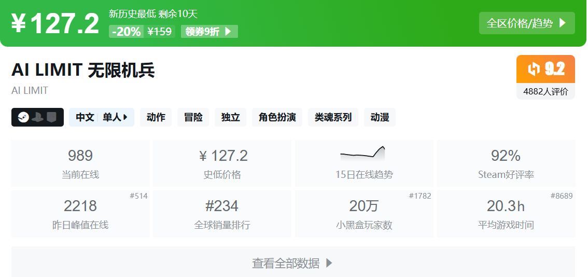Claim the 领券9折 coupon
The image size is (588, 277).
click(x=209, y=32)
